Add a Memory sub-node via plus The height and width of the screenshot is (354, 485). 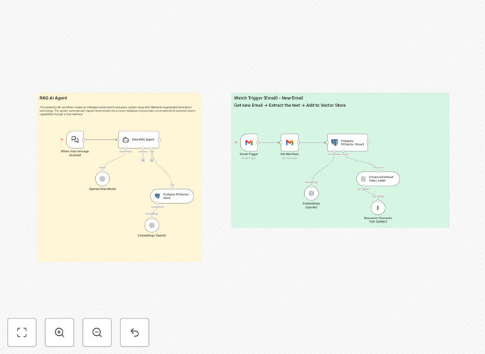coord(143,160)
